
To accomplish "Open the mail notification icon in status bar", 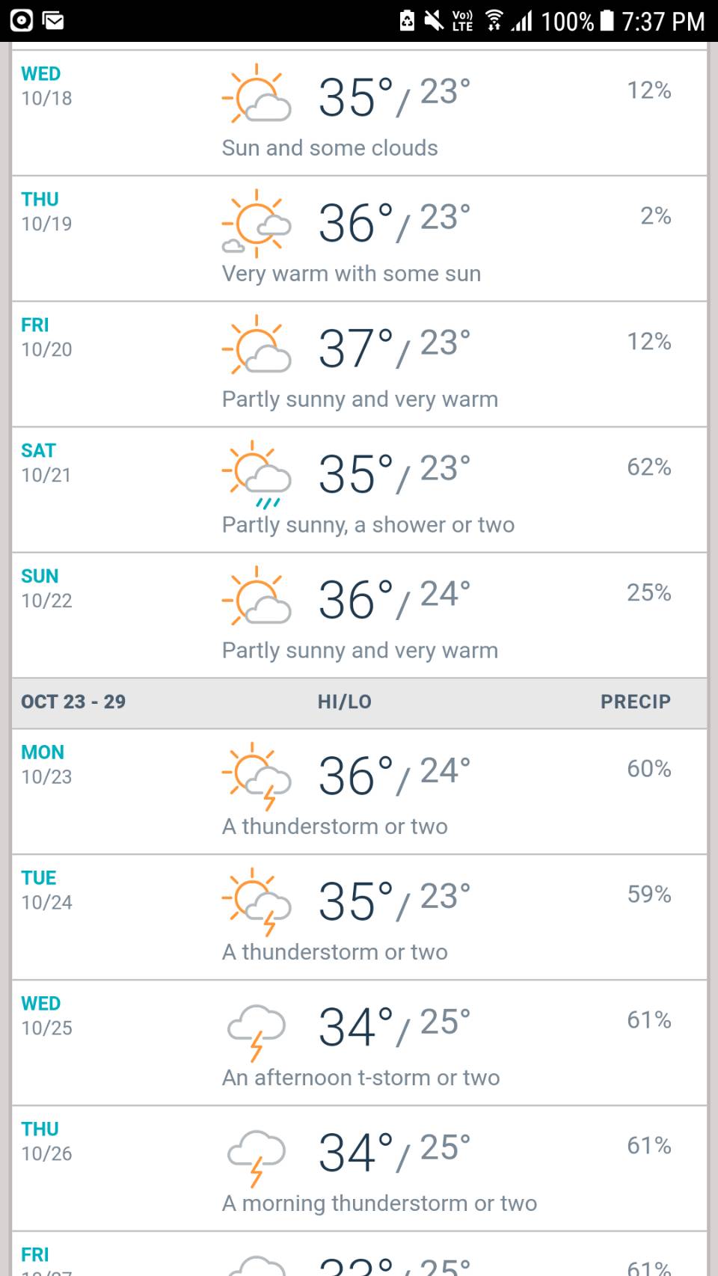I will [x=53, y=21].
